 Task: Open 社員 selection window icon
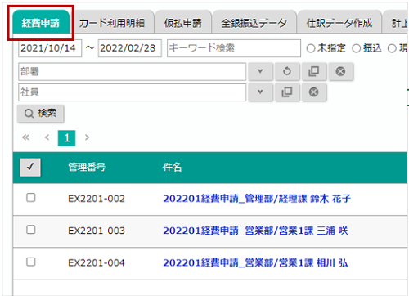tap(287, 92)
